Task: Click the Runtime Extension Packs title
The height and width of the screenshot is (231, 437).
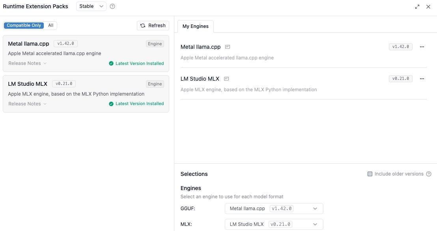Action: click(35, 6)
